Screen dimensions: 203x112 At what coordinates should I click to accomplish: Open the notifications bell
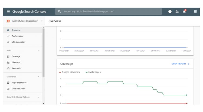pos(184,11)
